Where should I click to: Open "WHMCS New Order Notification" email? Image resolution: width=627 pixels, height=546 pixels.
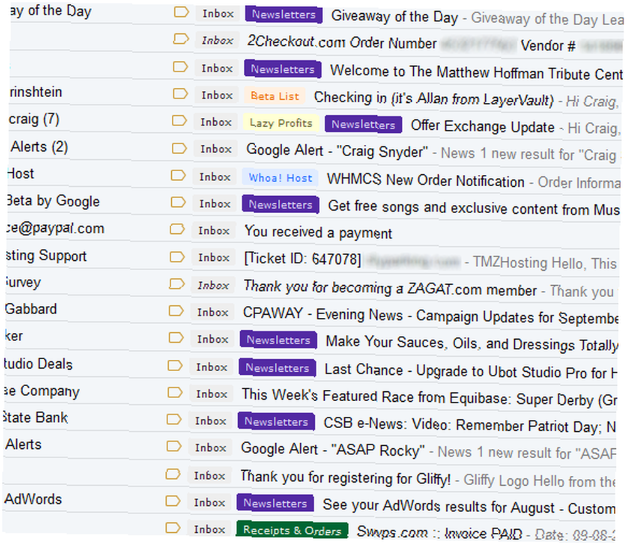[x=426, y=181]
